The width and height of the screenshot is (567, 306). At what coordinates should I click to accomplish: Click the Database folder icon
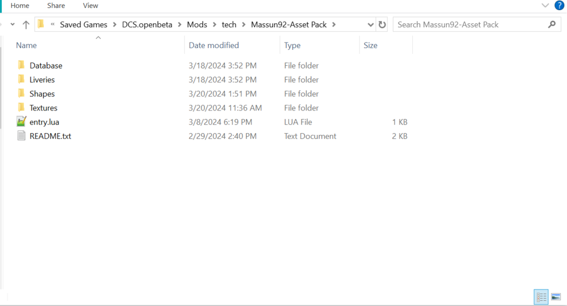coord(22,65)
